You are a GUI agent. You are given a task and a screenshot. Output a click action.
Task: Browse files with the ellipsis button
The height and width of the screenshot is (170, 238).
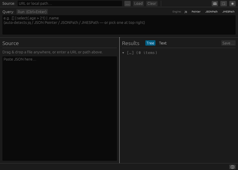pos(127,4)
